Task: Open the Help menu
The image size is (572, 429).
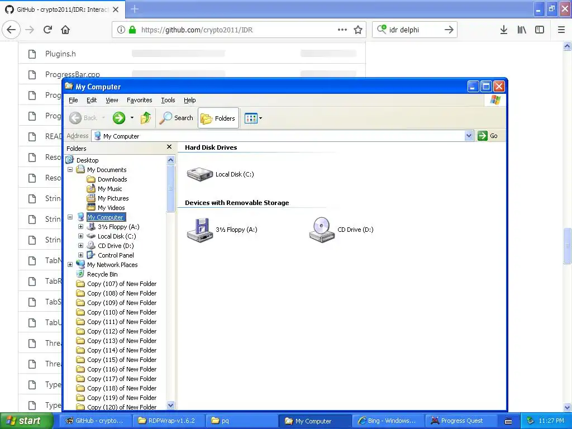Action: point(189,100)
